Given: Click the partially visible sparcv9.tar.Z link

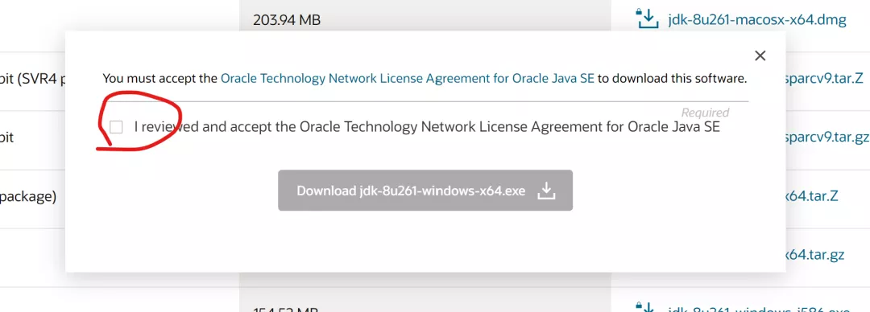Looking at the screenshot, I should click(x=825, y=78).
